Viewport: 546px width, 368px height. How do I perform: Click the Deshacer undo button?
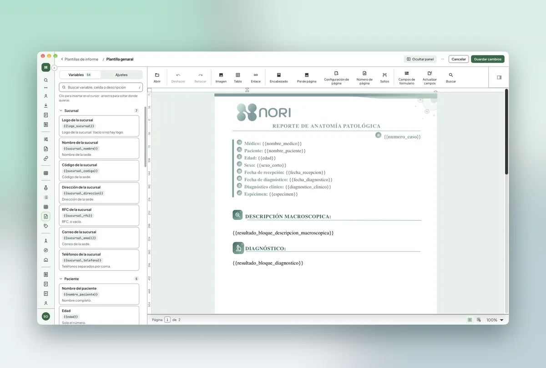click(178, 78)
